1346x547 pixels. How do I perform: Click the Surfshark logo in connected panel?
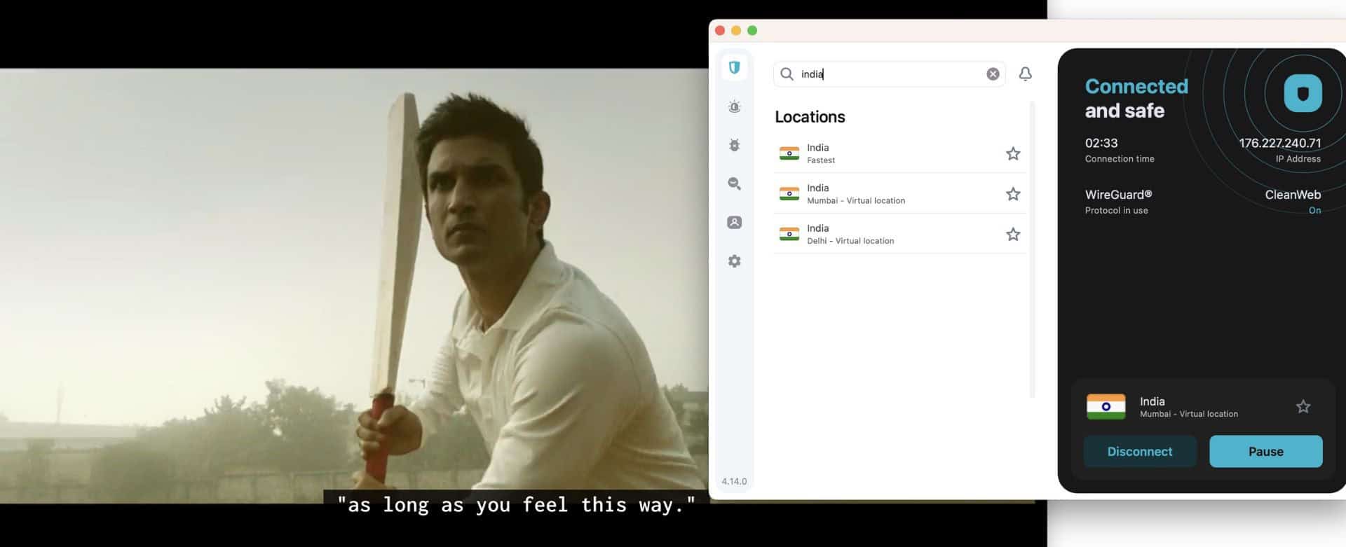(1303, 94)
